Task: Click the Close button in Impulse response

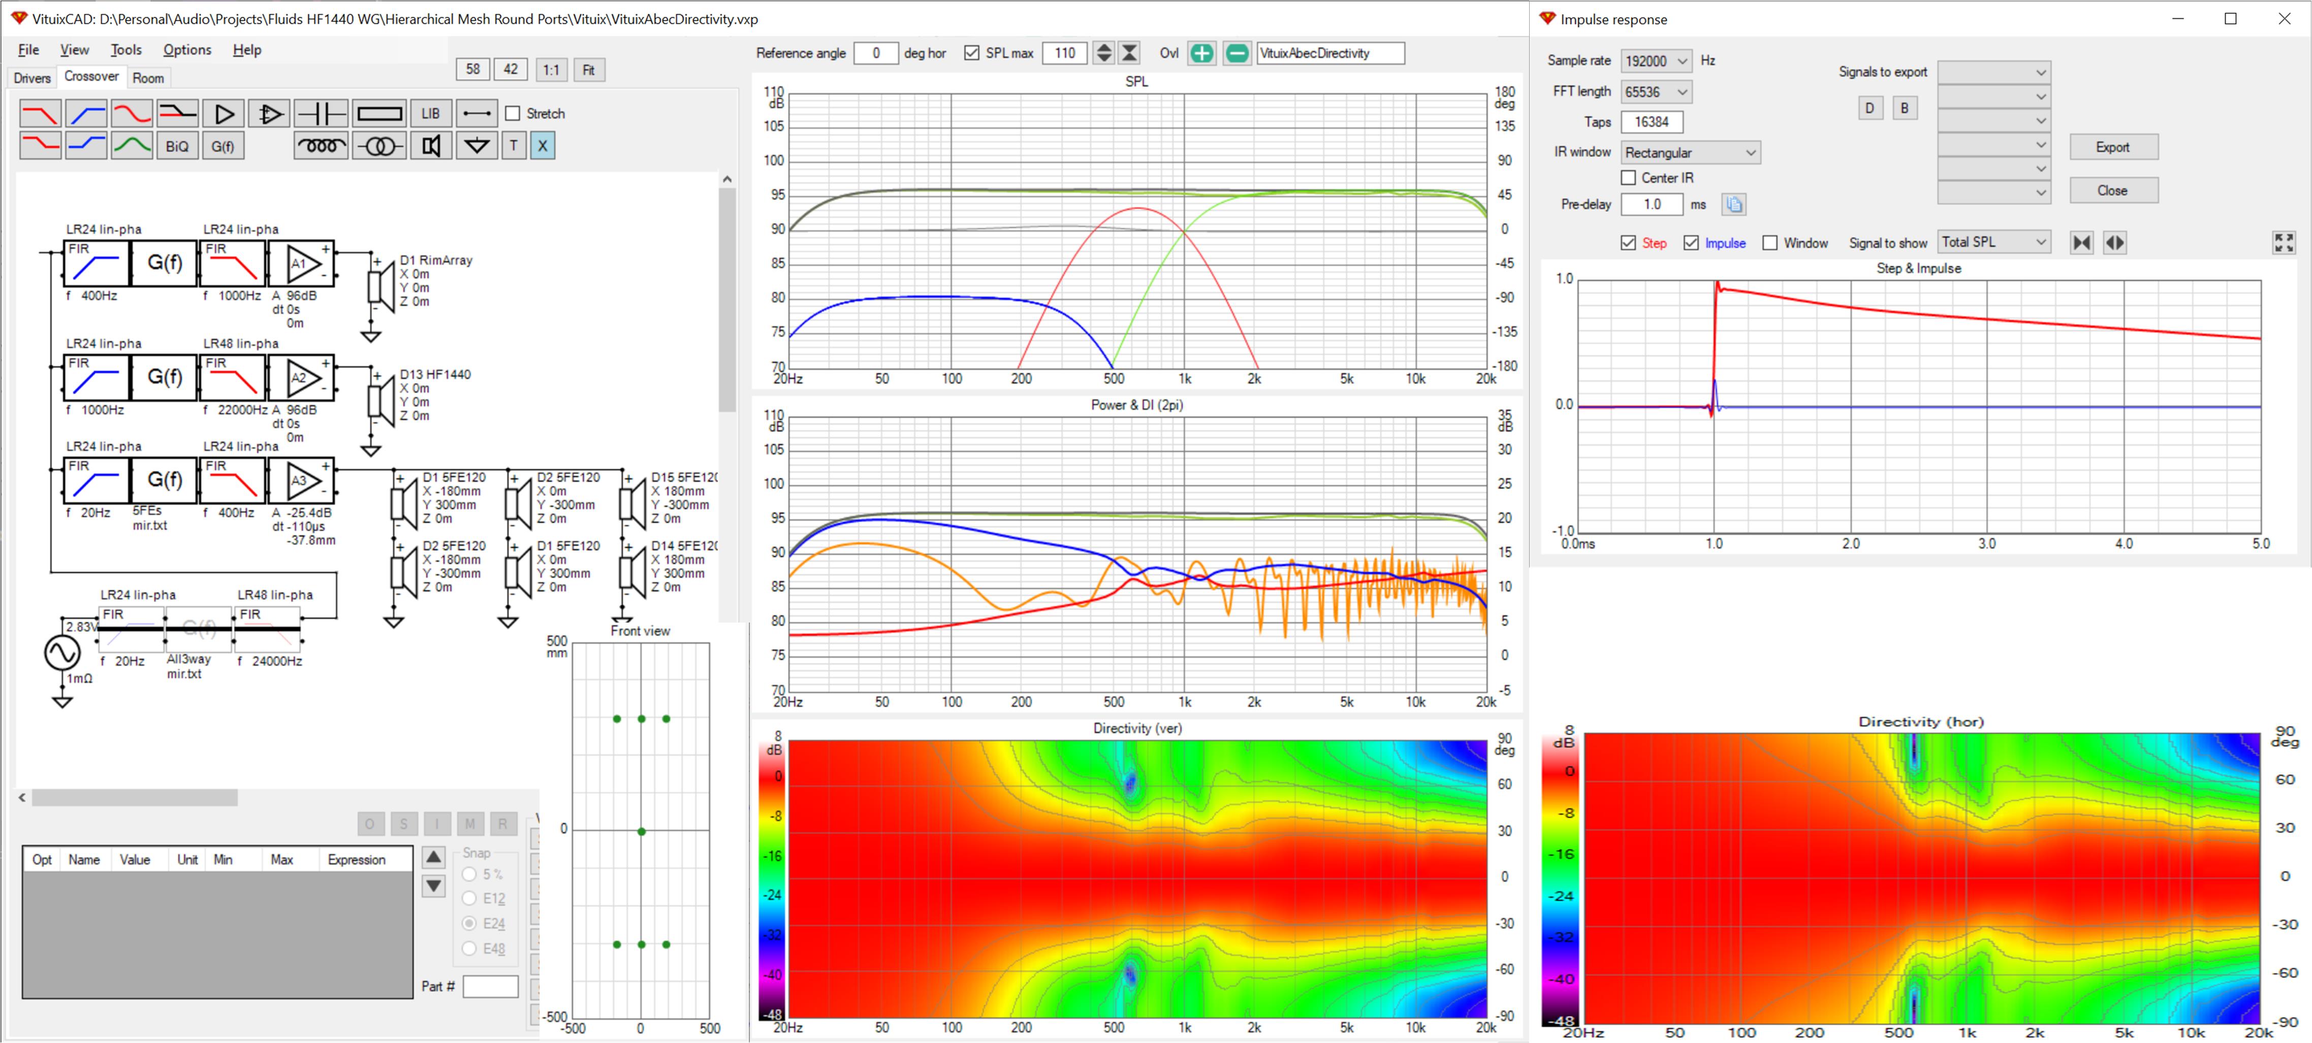Action: coord(2113,190)
